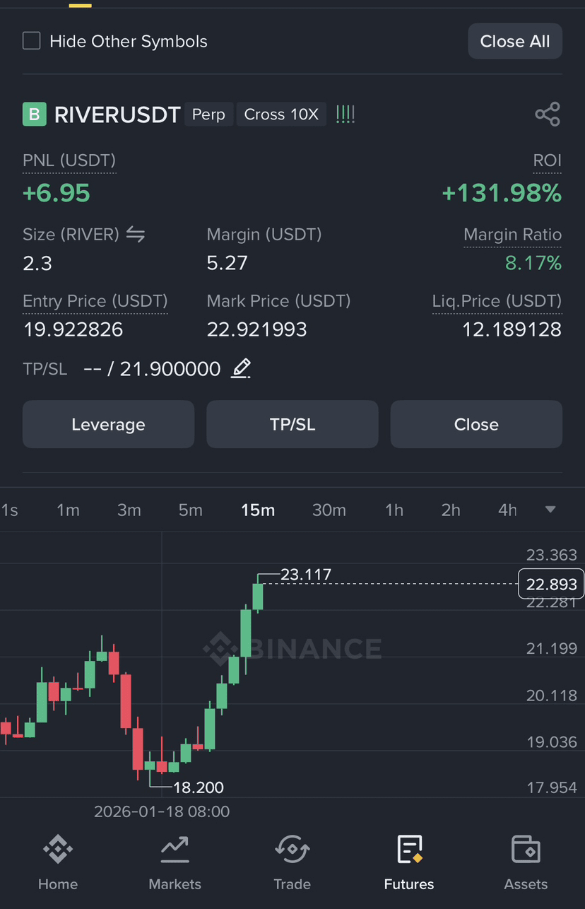This screenshot has height=909, width=585.
Task: Select the 3m chart interval
Action: (129, 510)
